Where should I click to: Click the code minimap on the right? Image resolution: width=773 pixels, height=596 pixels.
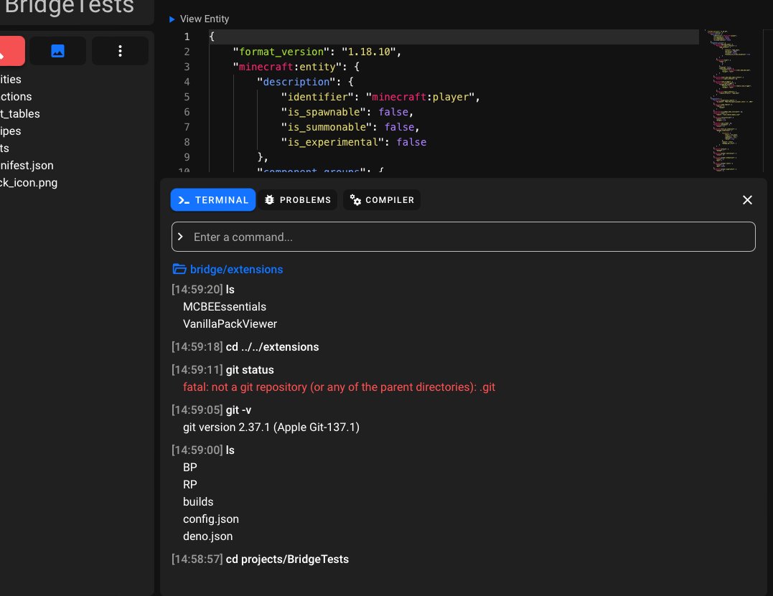pyautogui.click(x=732, y=100)
